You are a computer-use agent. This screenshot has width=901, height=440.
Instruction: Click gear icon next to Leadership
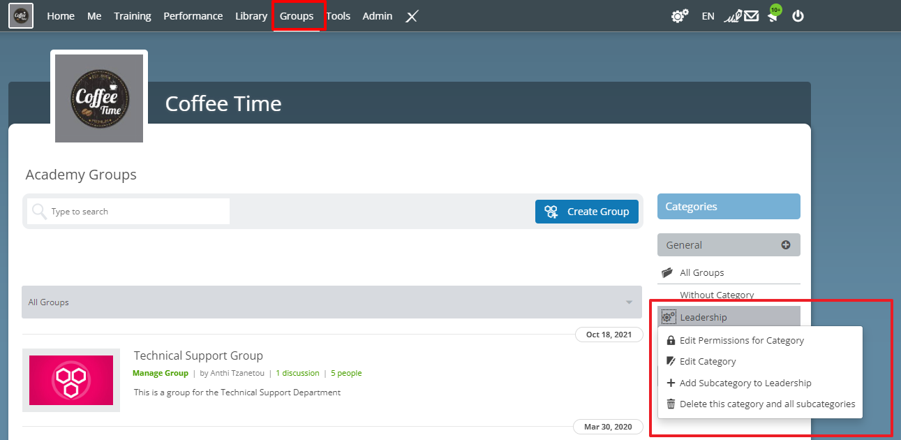tap(669, 317)
